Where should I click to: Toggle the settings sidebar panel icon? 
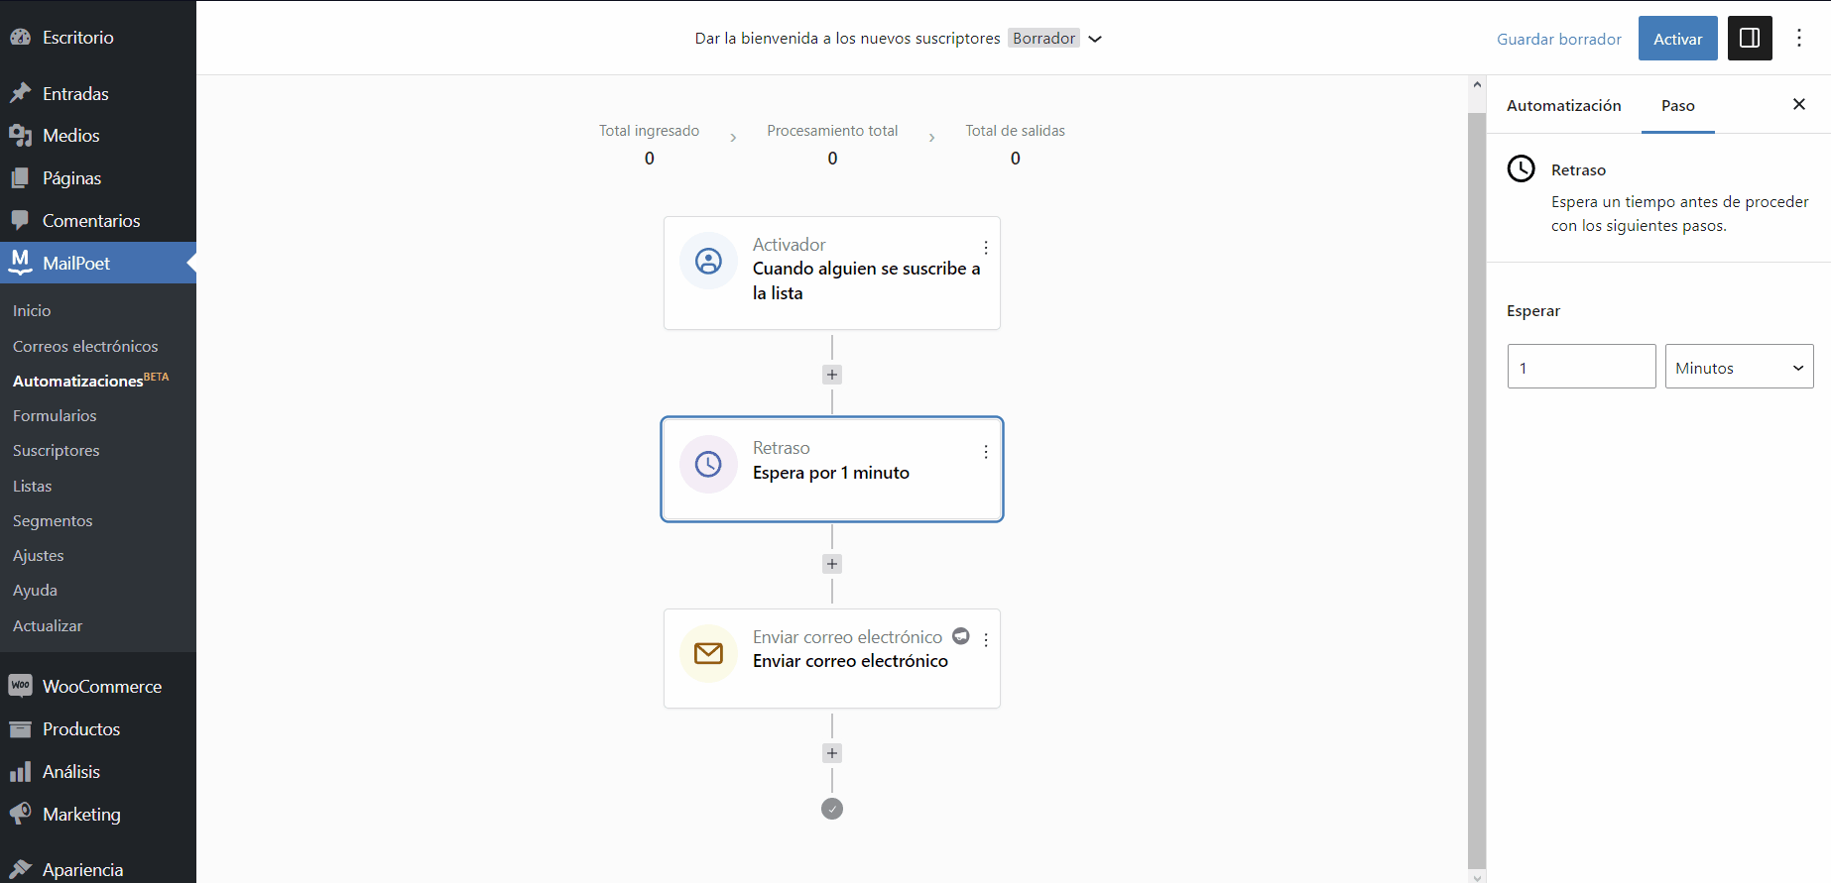pos(1750,39)
